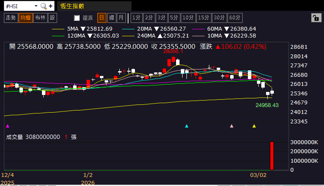Screen dimensions: 324x186
Task: Click the red volume bar
Action: [272, 156]
